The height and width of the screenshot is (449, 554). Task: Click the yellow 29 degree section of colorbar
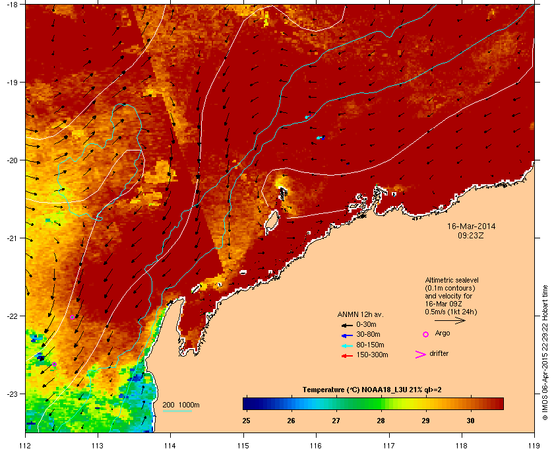425,403
